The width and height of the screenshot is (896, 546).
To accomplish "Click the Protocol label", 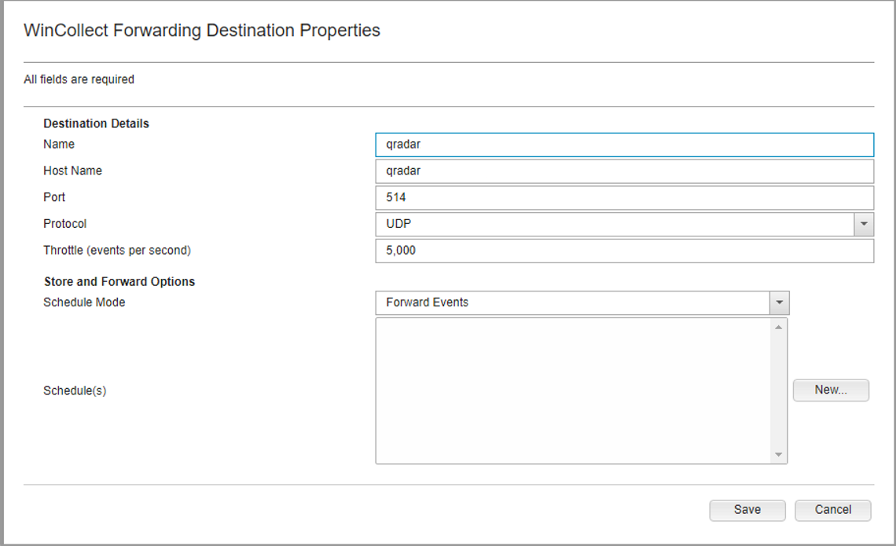I will tap(64, 224).
